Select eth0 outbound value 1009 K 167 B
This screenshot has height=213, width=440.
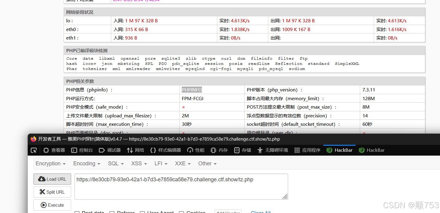tap(296, 30)
